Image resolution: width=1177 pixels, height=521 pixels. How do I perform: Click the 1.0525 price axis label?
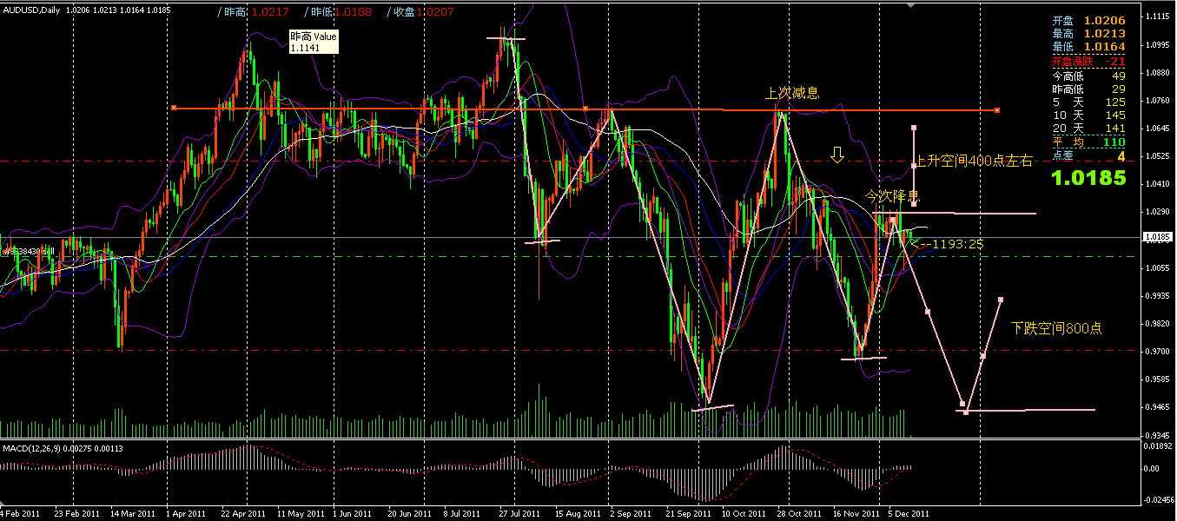tap(1158, 156)
